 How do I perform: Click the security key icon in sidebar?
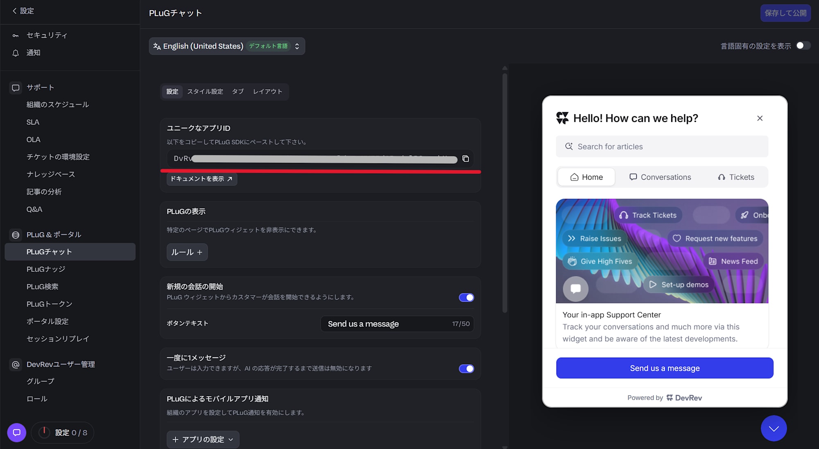(16, 36)
